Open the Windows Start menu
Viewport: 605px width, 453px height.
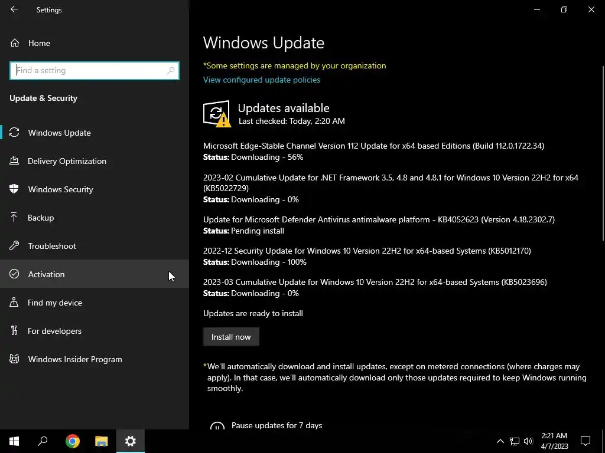(14, 441)
